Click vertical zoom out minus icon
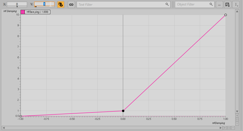Viewport: 243px width, 131px height. pos(237,124)
